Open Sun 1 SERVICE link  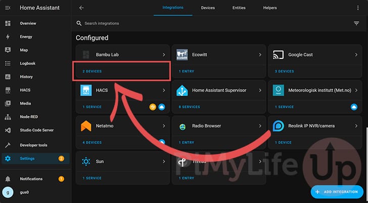[x=92, y=178]
